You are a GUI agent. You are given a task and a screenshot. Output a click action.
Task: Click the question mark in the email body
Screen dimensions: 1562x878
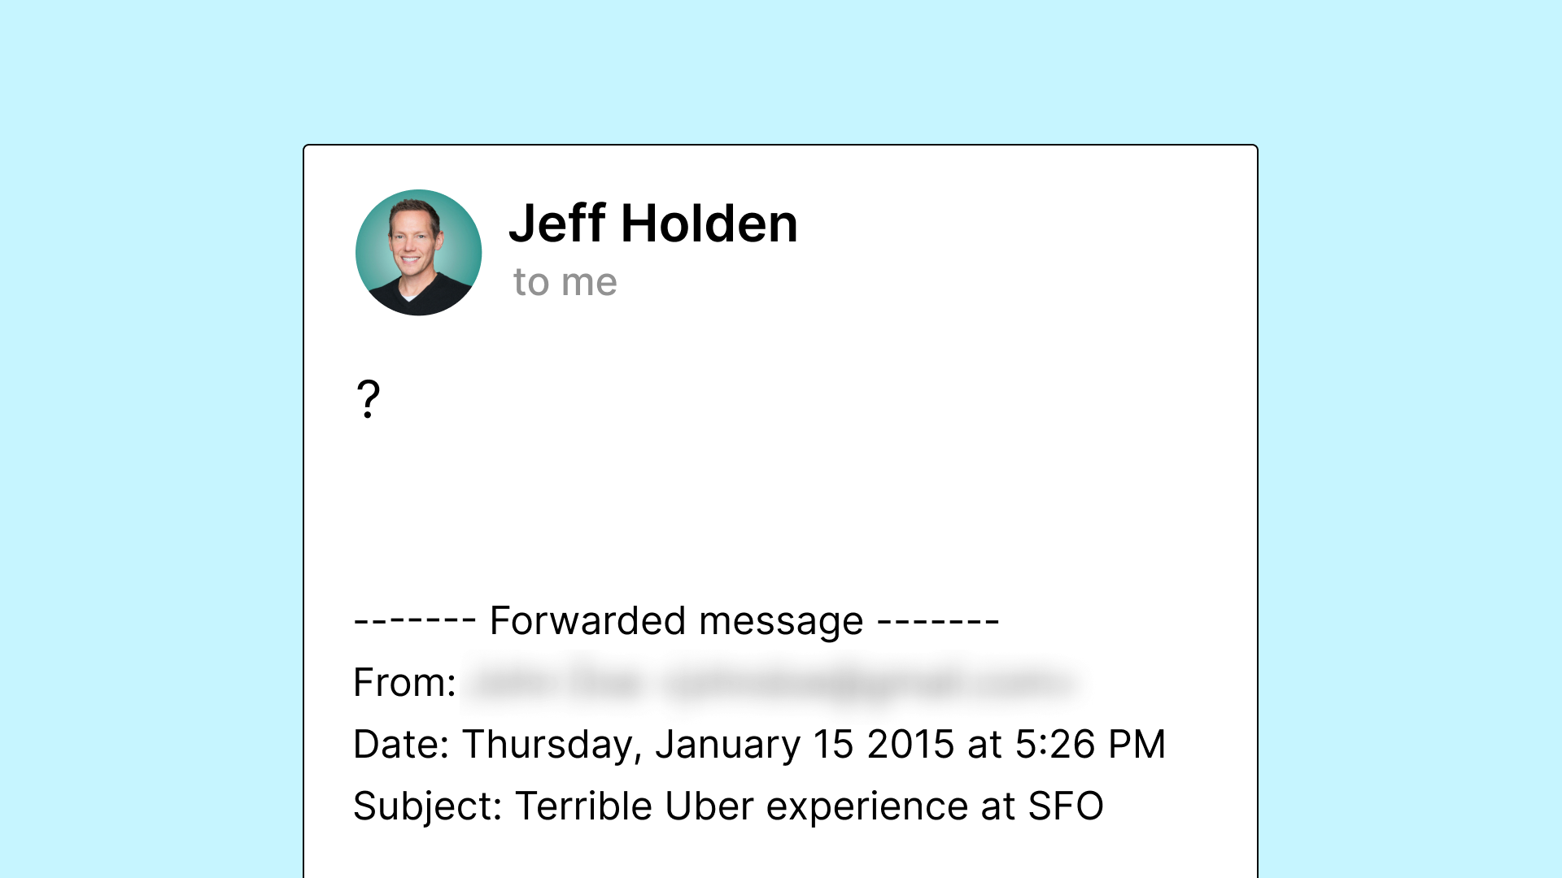click(x=369, y=399)
